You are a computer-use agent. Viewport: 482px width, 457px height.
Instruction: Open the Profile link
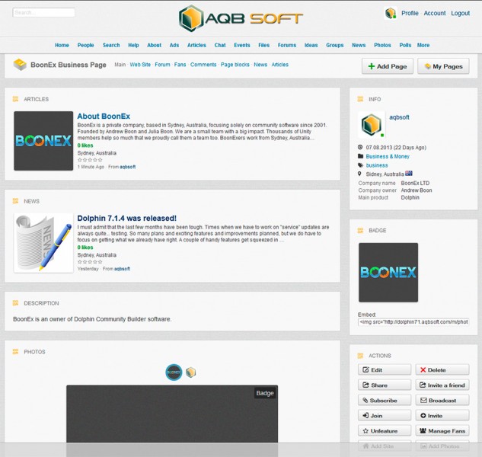pyautogui.click(x=410, y=13)
